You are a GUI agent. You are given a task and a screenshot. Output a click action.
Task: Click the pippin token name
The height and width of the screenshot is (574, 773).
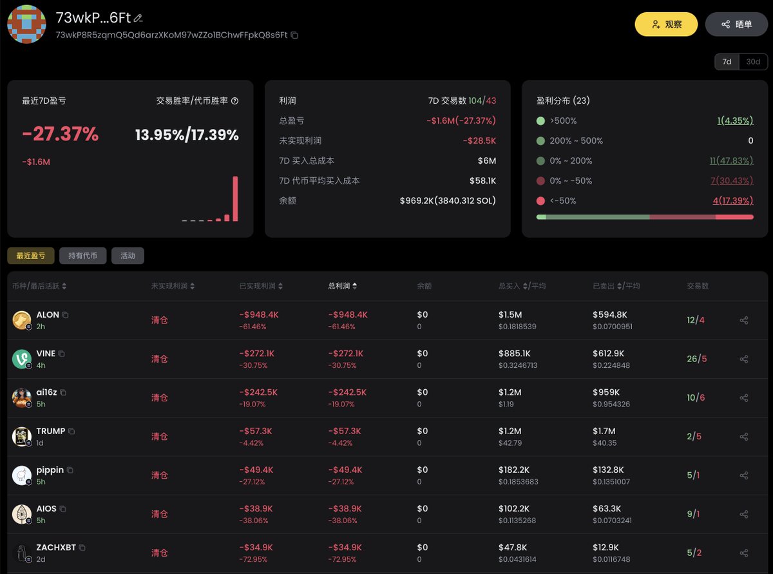[50, 470]
